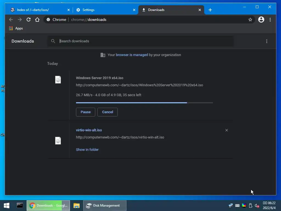Close the Settings tab
The width and height of the screenshot is (281, 211).
(x=134, y=10)
